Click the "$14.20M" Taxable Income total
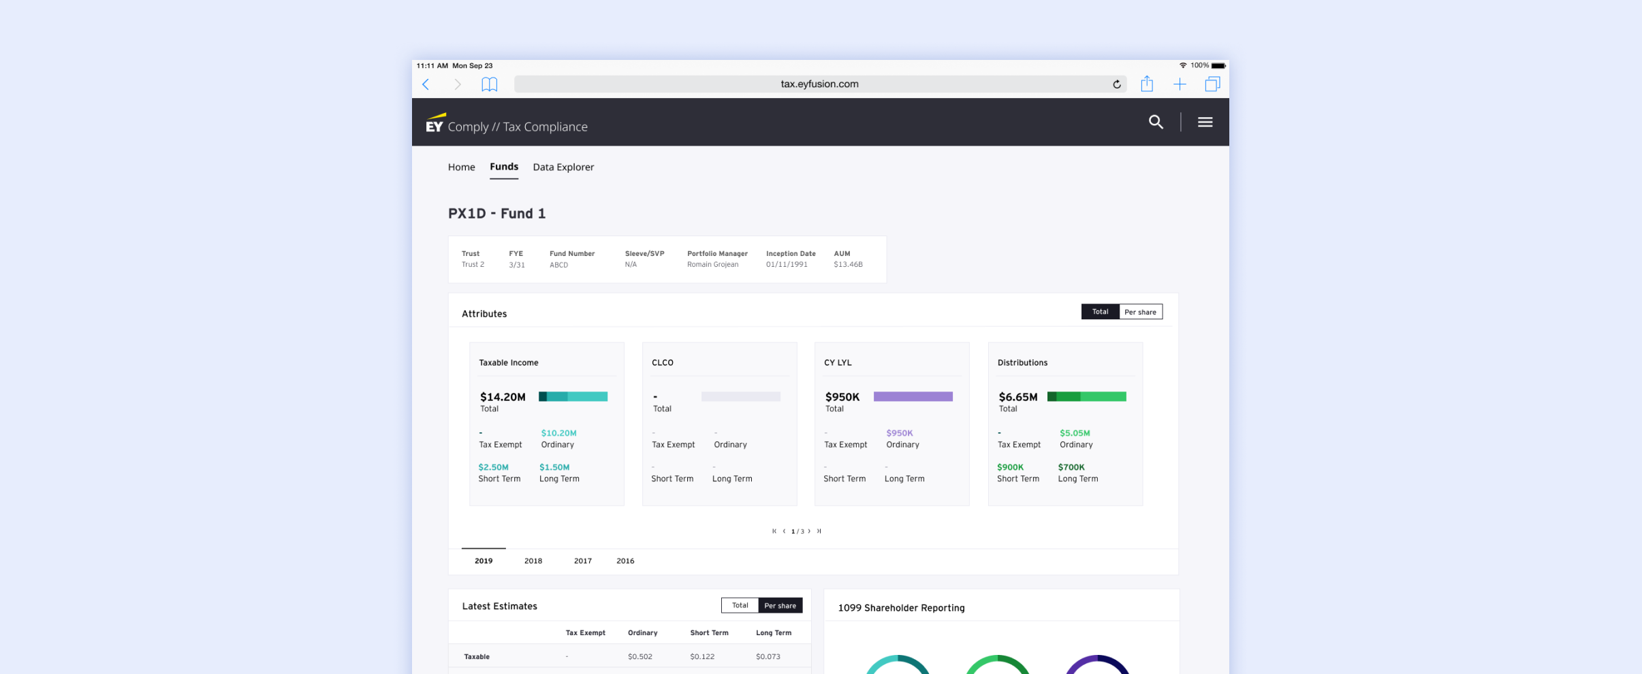The width and height of the screenshot is (1642, 674). [x=503, y=397]
